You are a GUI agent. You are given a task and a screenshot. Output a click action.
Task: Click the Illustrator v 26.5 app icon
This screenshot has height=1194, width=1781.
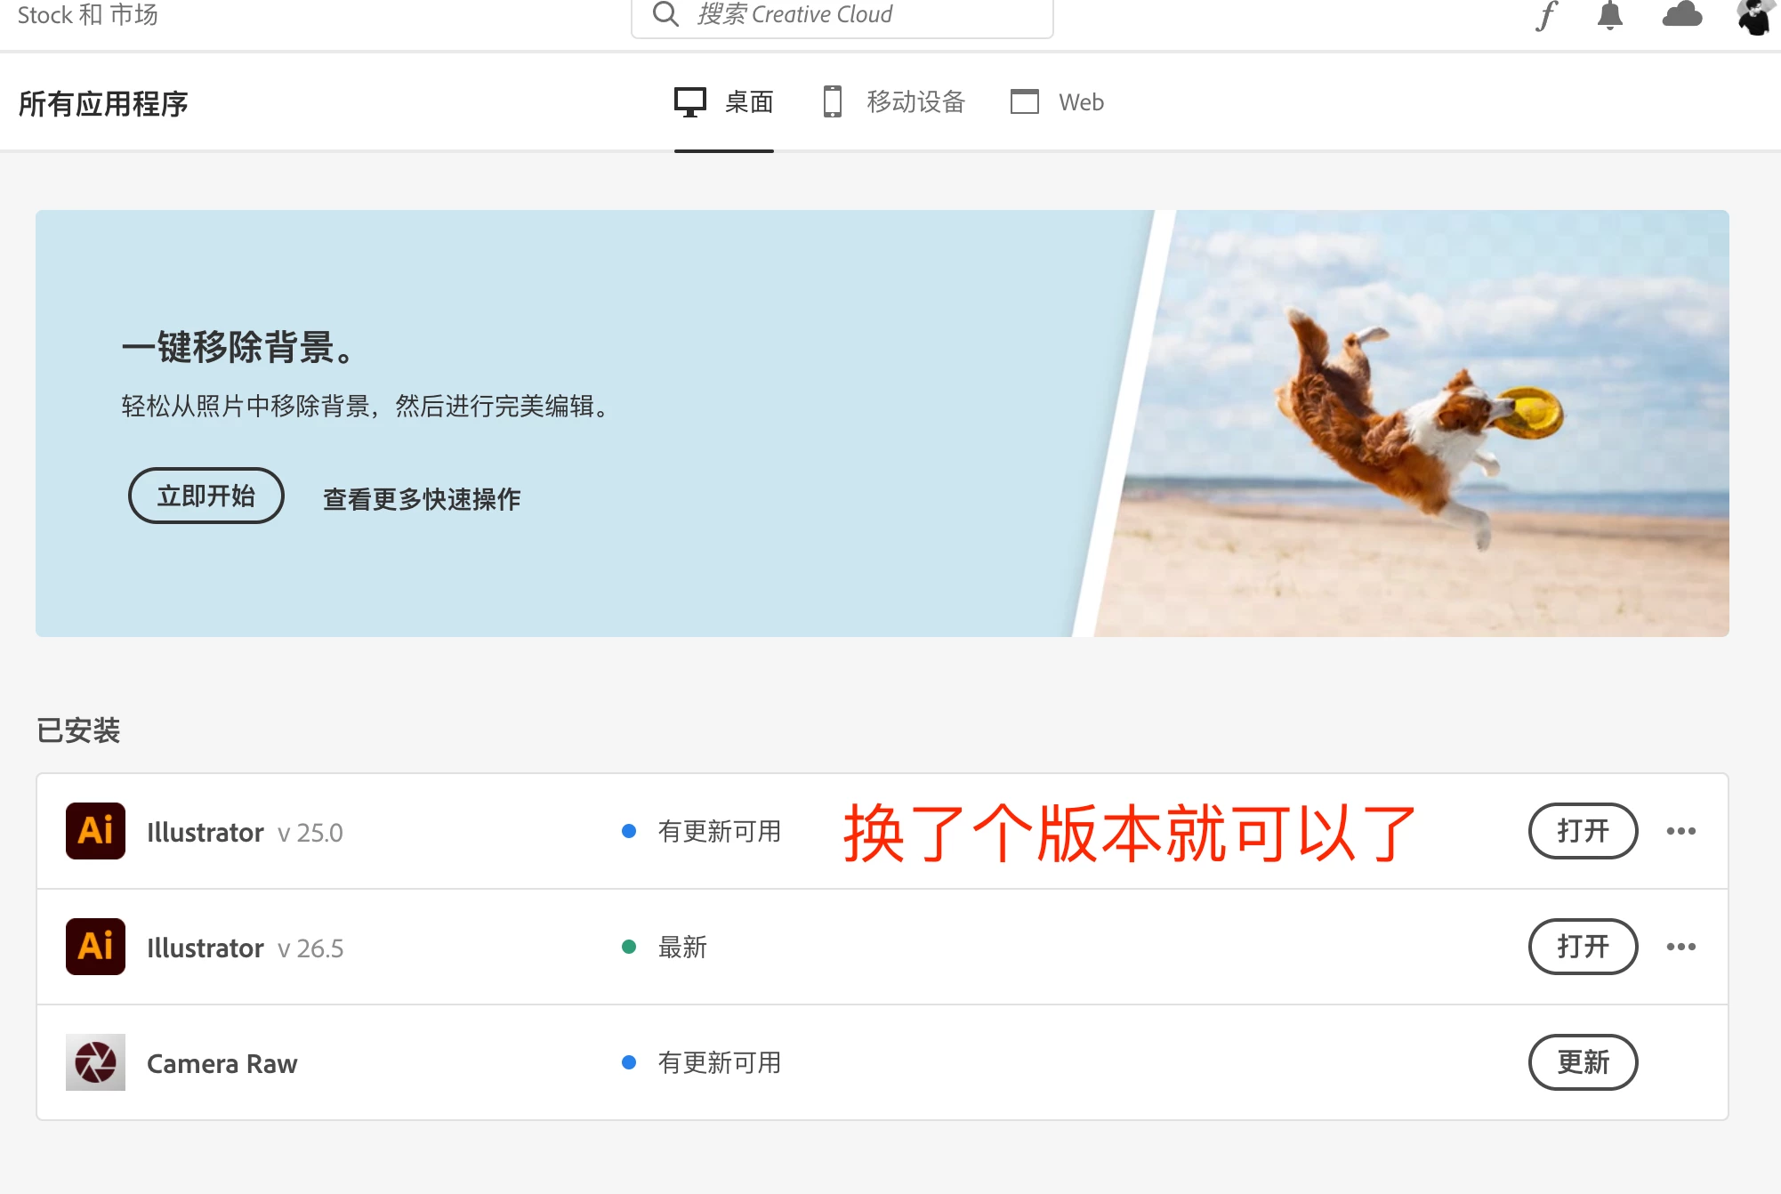pos(95,947)
